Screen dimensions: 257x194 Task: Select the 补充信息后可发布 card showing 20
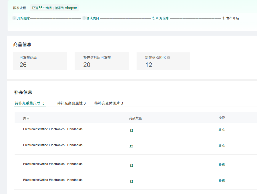(x=101, y=61)
